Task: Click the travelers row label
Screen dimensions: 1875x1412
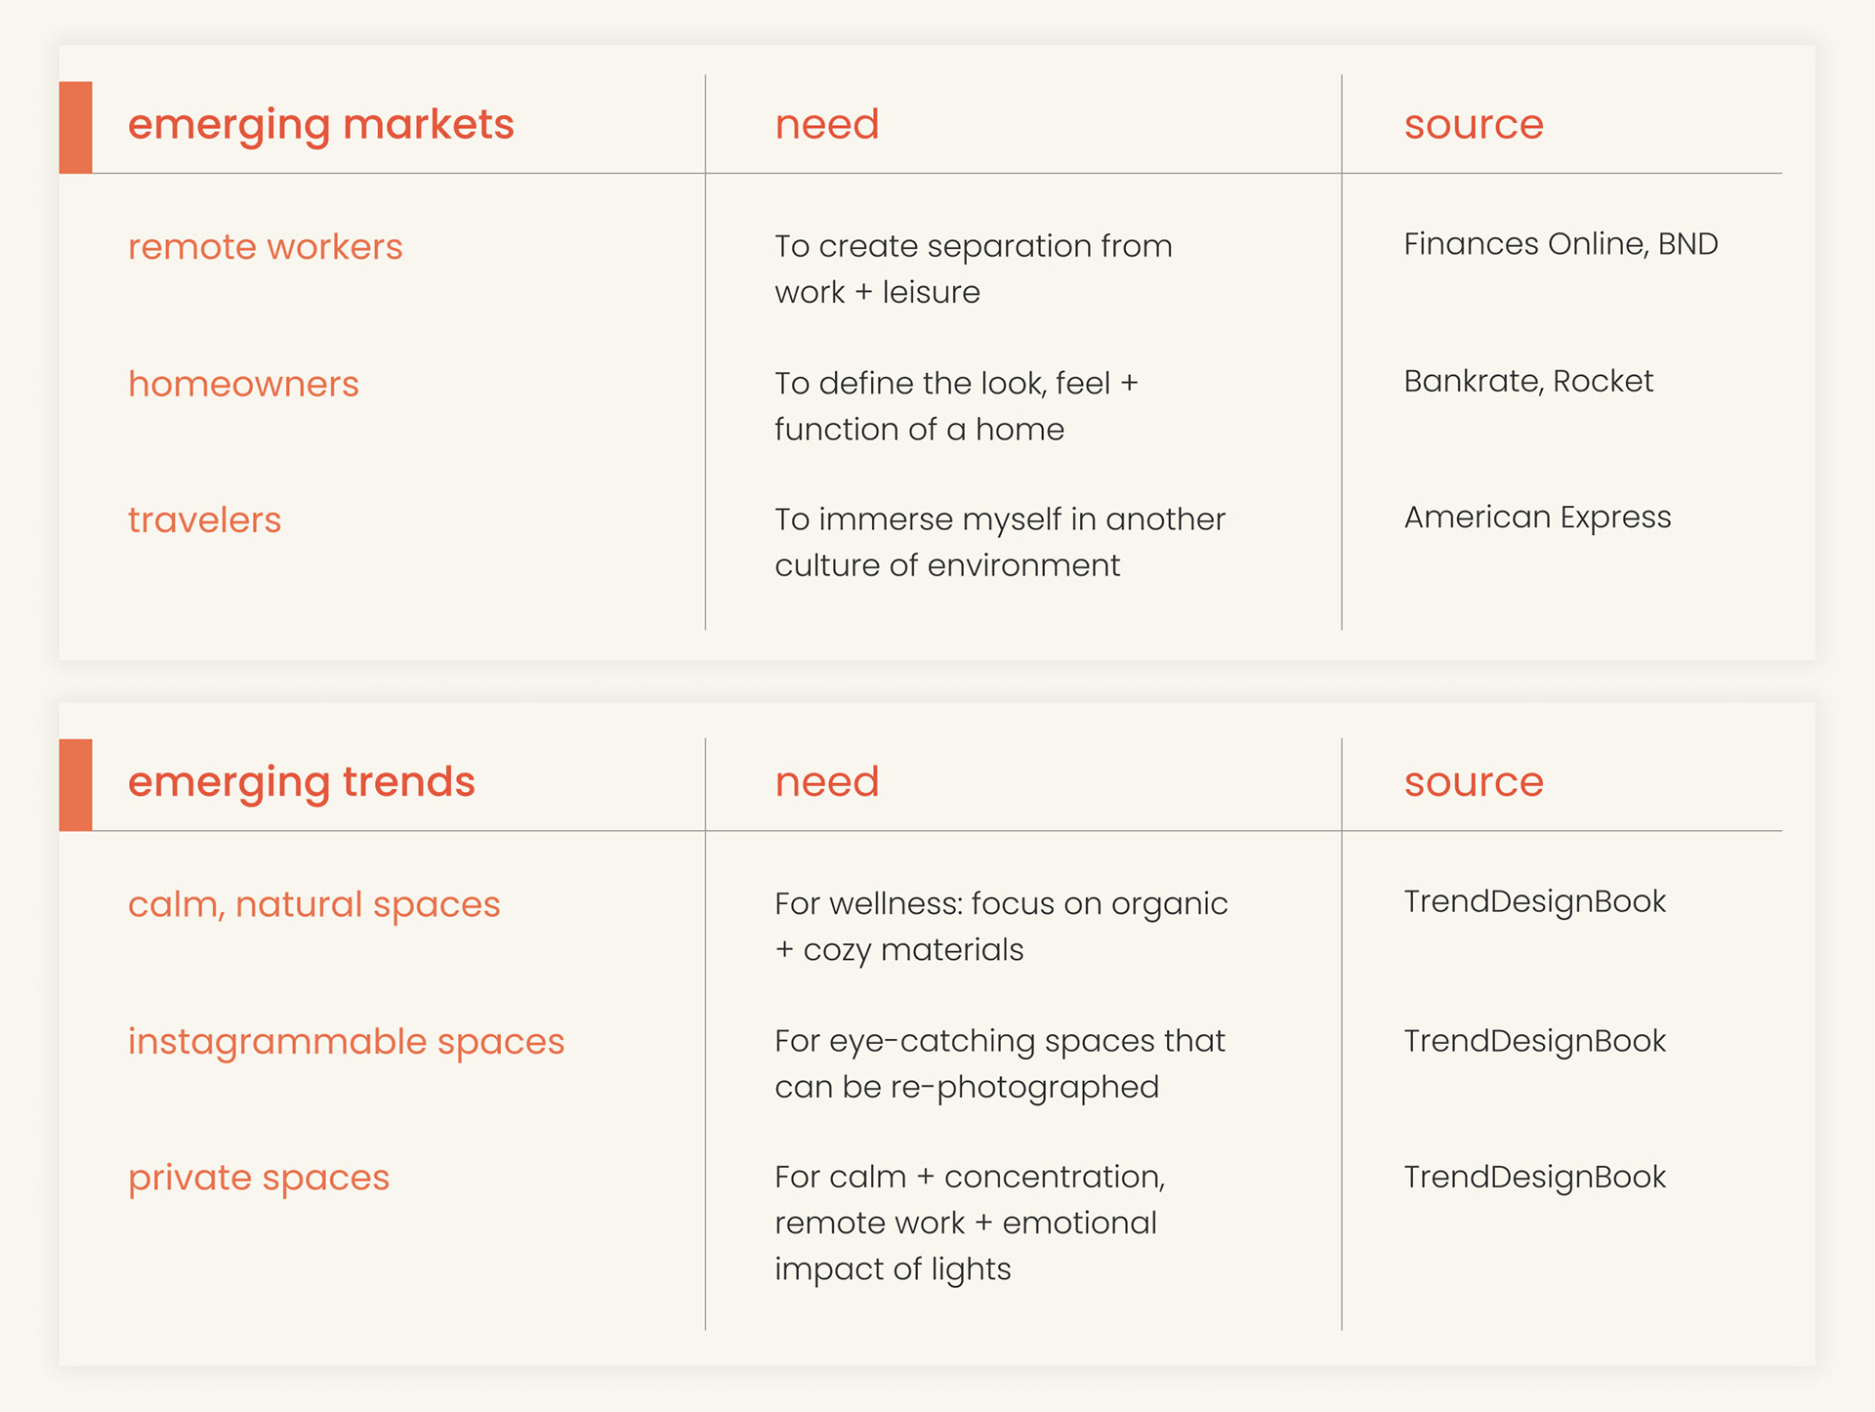Action: tap(205, 519)
